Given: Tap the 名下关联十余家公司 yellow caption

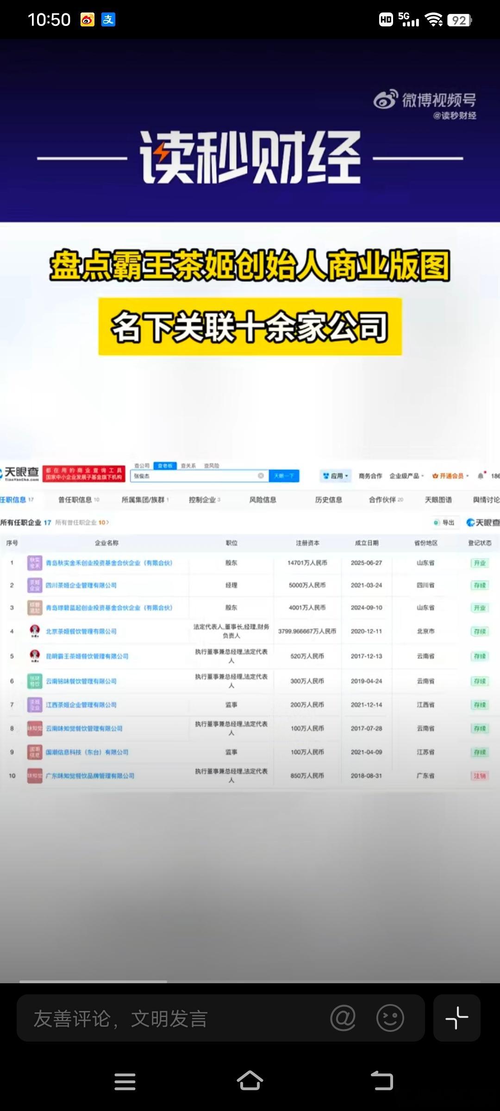Looking at the screenshot, I should 250,327.
